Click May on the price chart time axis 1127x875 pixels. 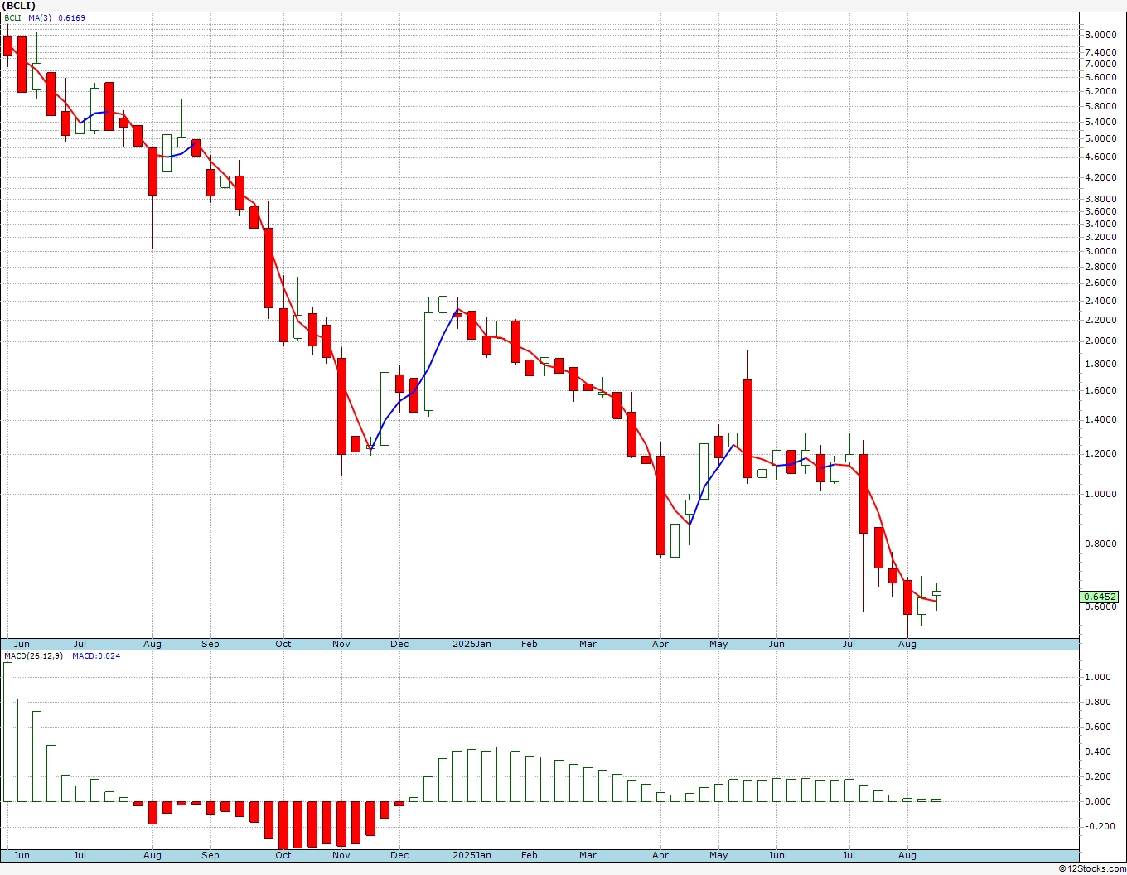(x=718, y=644)
